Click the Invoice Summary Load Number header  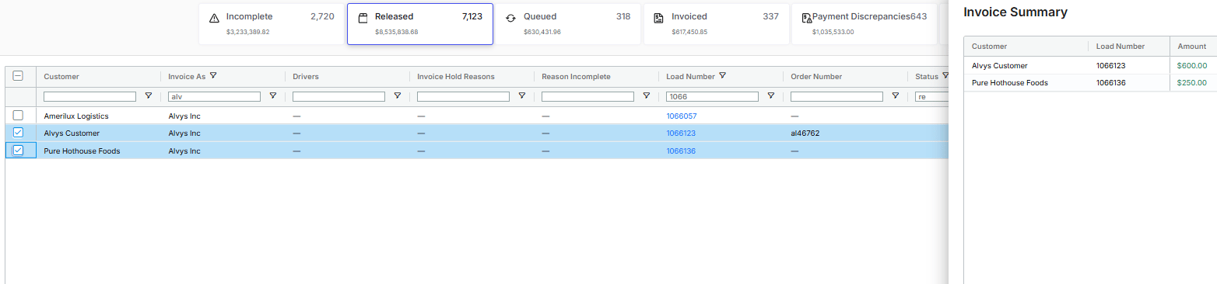[1120, 46]
